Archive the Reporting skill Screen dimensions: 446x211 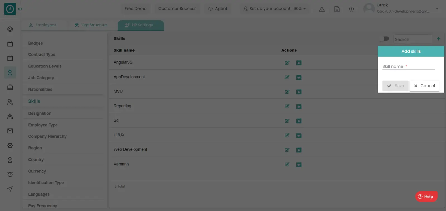pos(299,106)
